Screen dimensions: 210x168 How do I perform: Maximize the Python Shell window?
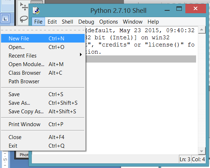tap(179, 9)
